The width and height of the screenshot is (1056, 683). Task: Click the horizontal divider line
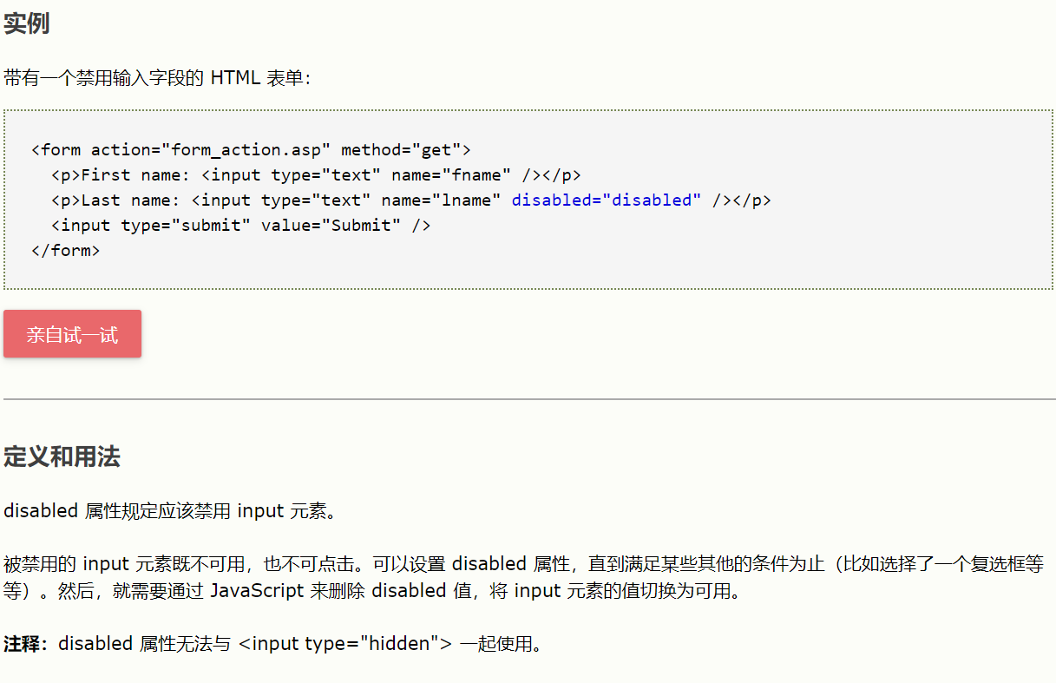point(528,399)
